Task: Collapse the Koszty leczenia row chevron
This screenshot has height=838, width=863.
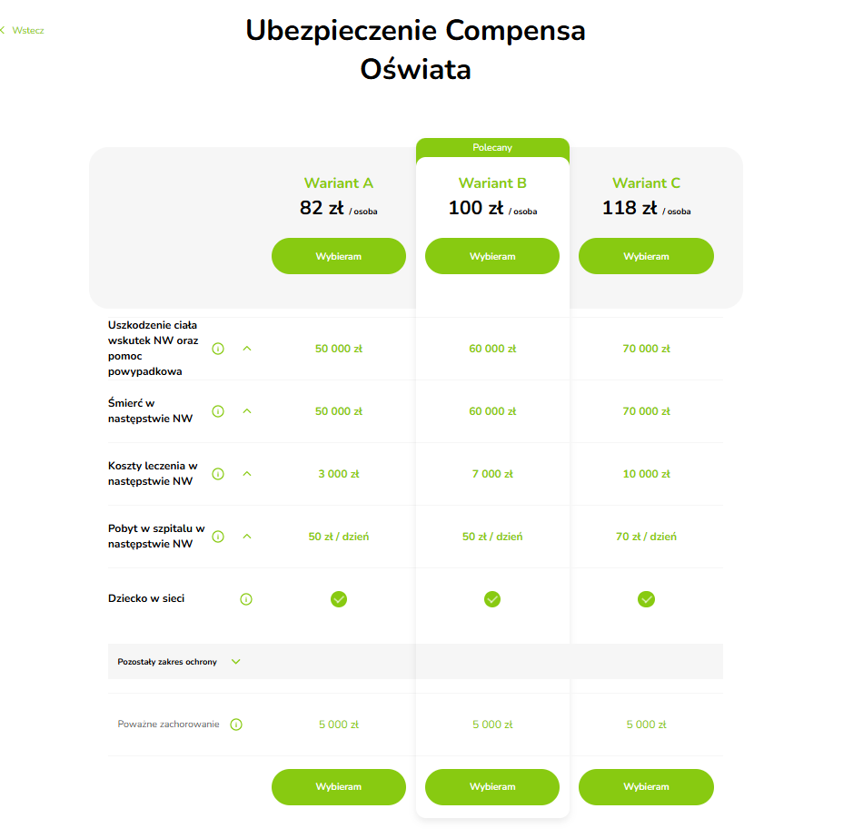Action: [x=247, y=474]
